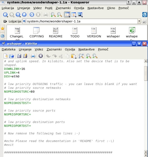Zoom out icons in Konqueror toolbar
The height and width of the screenshot is (157, 148).
pos(60,15)
